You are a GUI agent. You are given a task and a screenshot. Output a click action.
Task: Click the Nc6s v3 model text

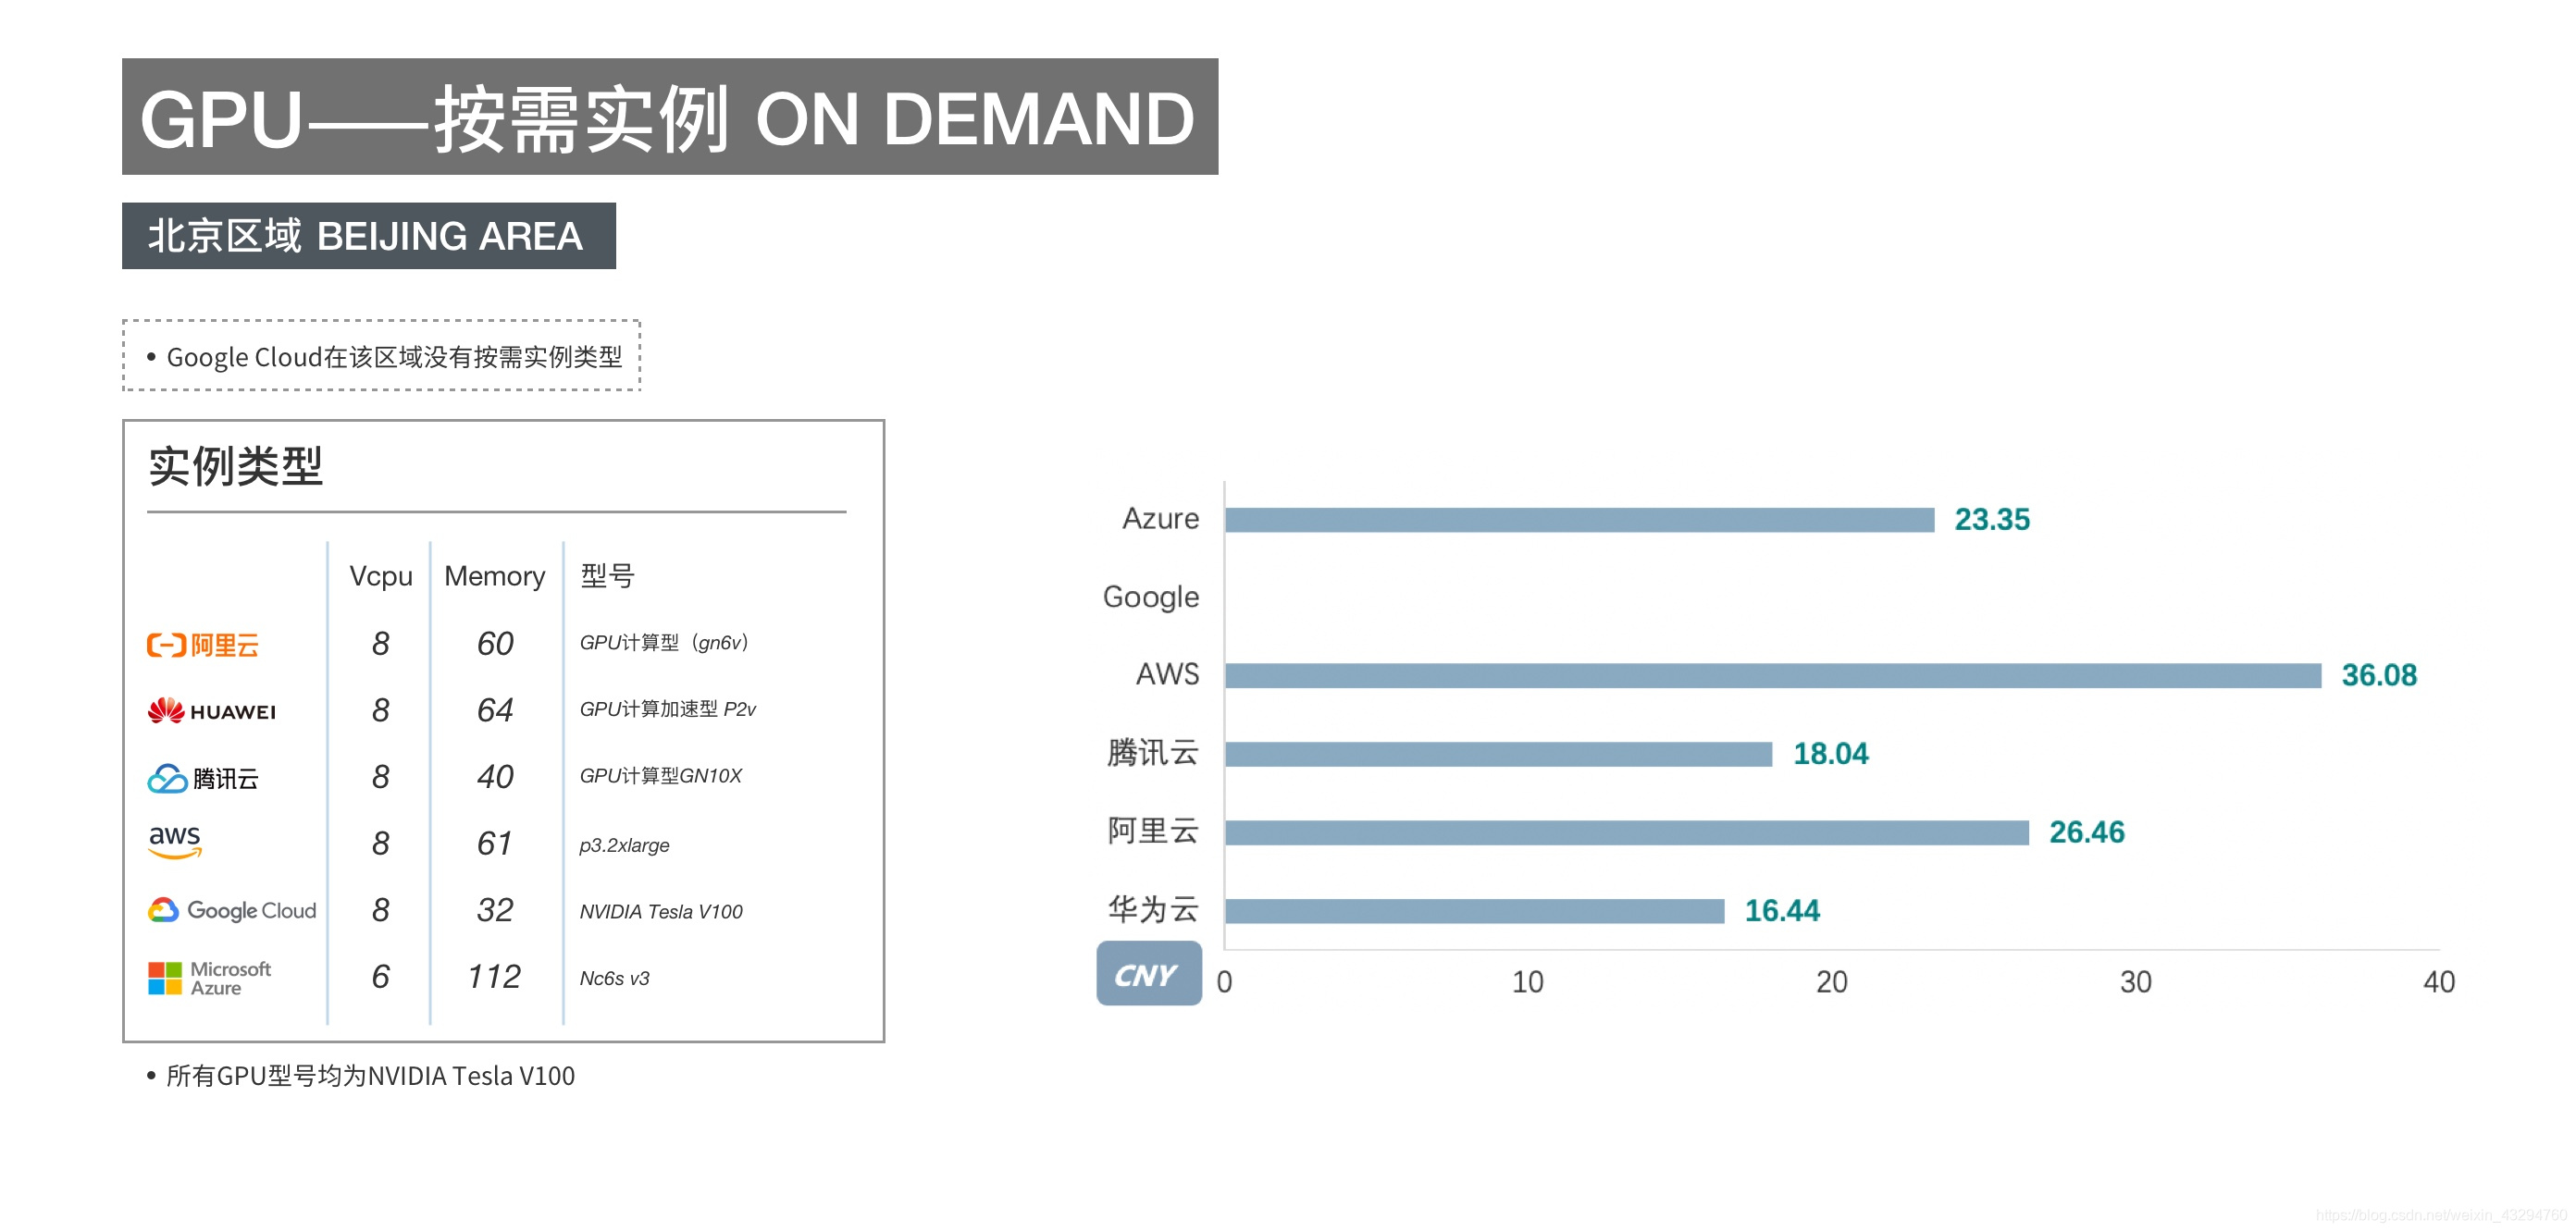614,978
